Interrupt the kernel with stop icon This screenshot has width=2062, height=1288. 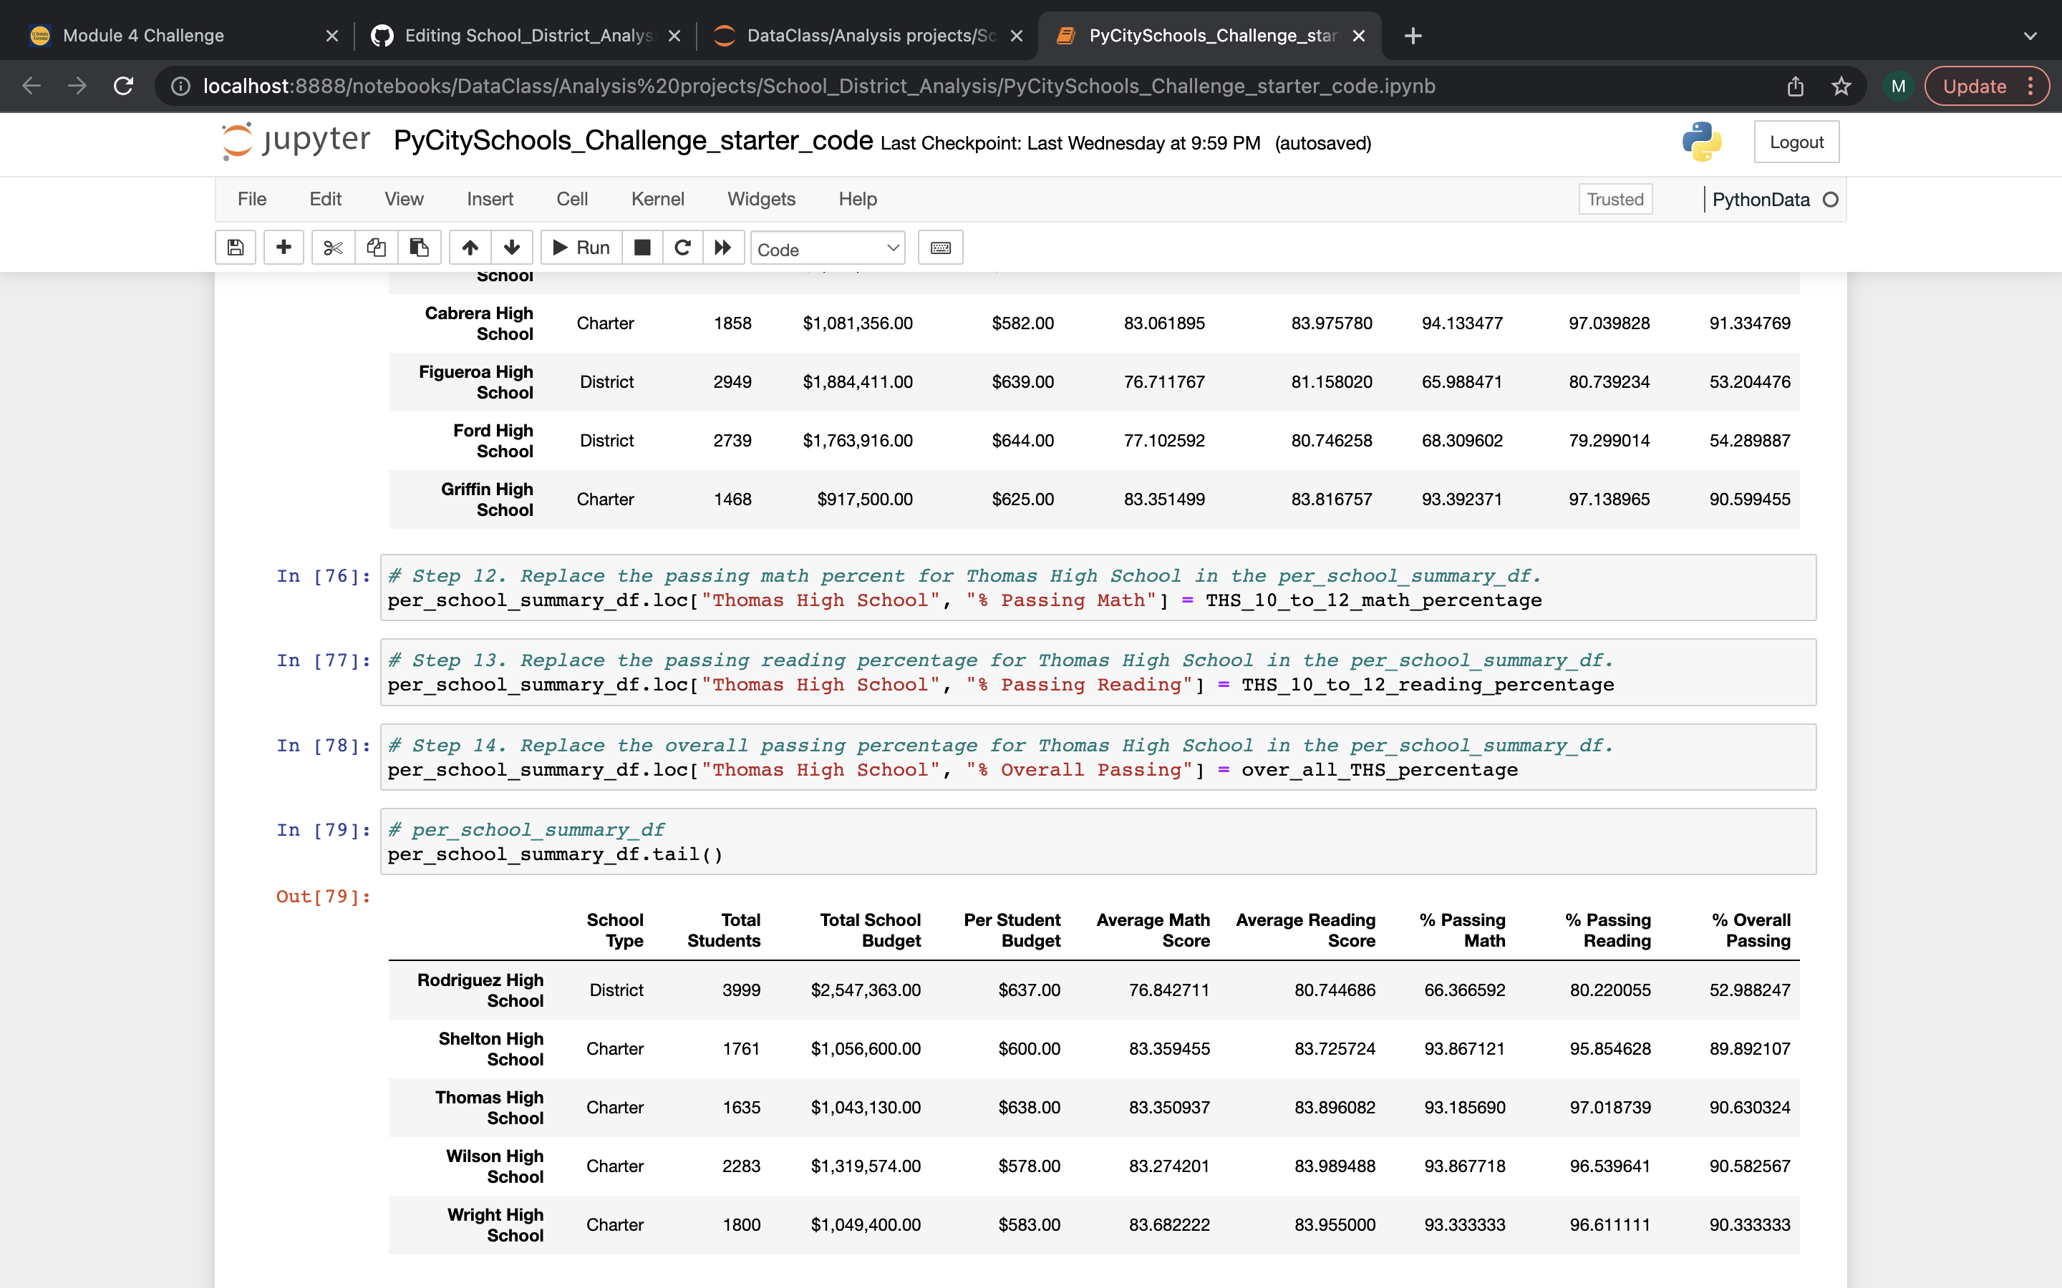642,247
